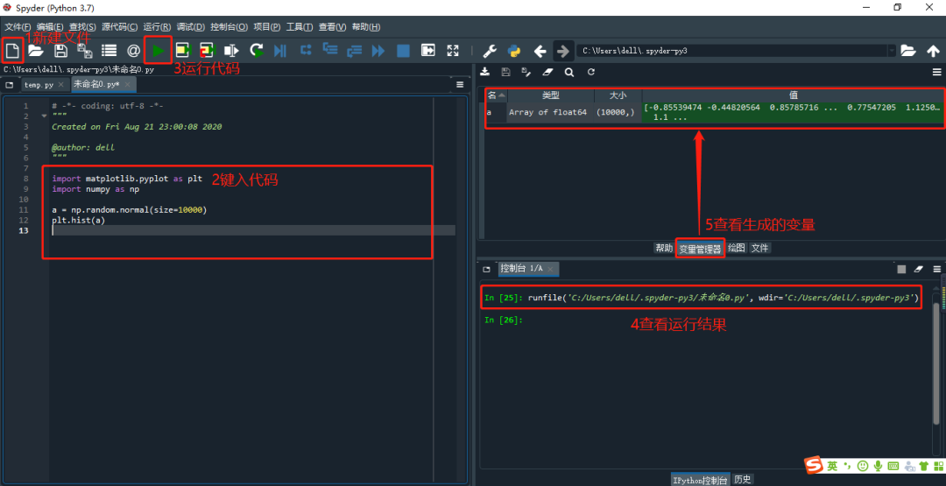Screen dimensions: 946x486
Task: Maximize the current pane icon
Action: (427, 52)
